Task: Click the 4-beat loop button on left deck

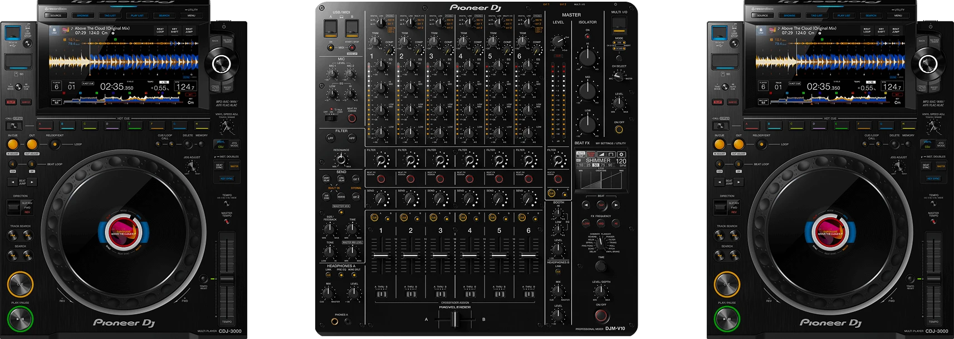Action: (13, 164)
